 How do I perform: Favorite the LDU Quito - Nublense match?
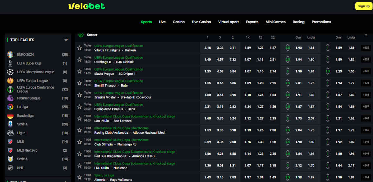click(x=79, y=166)
